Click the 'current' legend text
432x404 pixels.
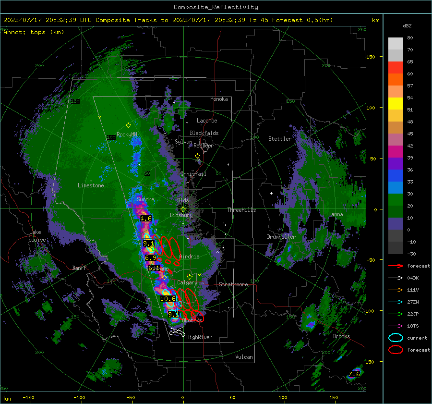pos(417,338)
